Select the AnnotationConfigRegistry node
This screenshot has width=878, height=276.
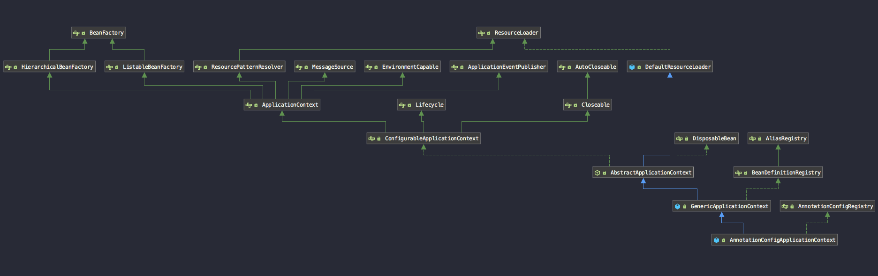[x=827, y=206]
